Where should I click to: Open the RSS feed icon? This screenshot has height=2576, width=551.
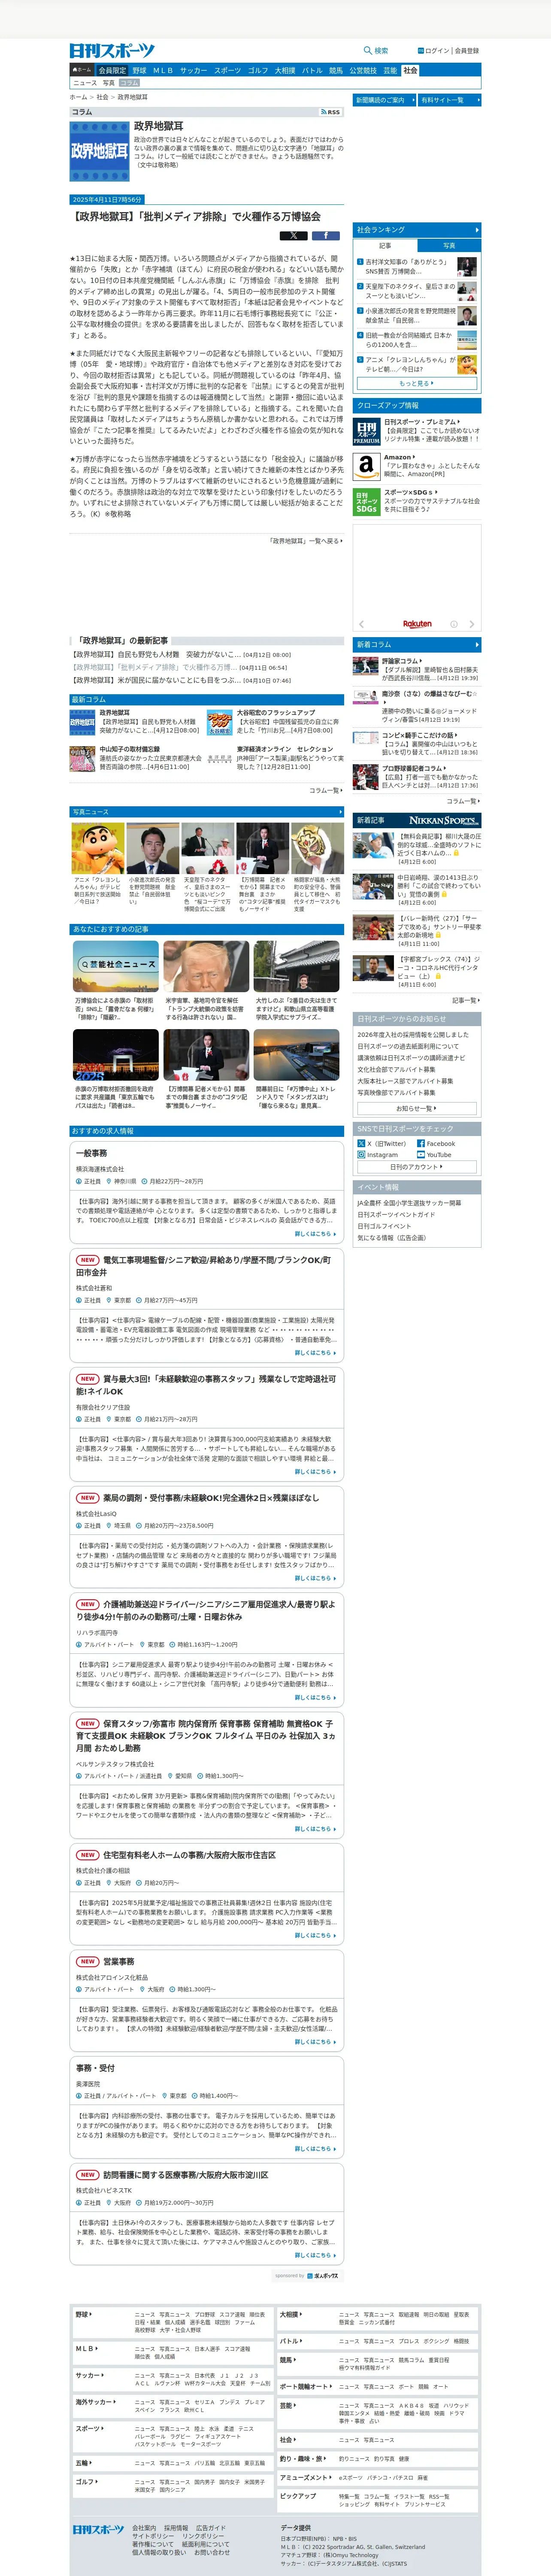(x=331, y=112)
